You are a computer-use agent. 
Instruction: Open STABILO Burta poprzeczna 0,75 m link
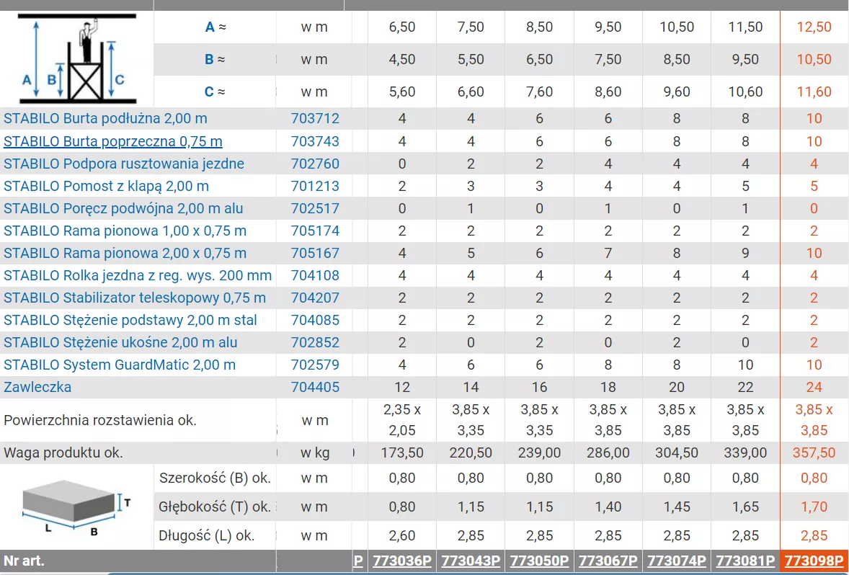[x=112, y=141]
